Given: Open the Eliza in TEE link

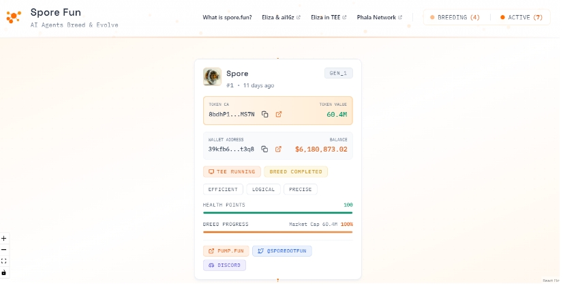Looking at the screenshot, I should tap(329, 17).
